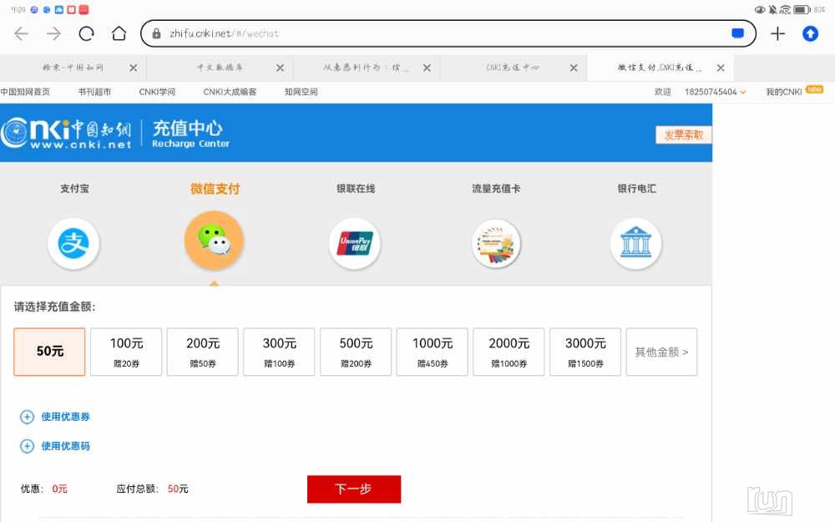Click the 下一步 red button

(354, 489)
